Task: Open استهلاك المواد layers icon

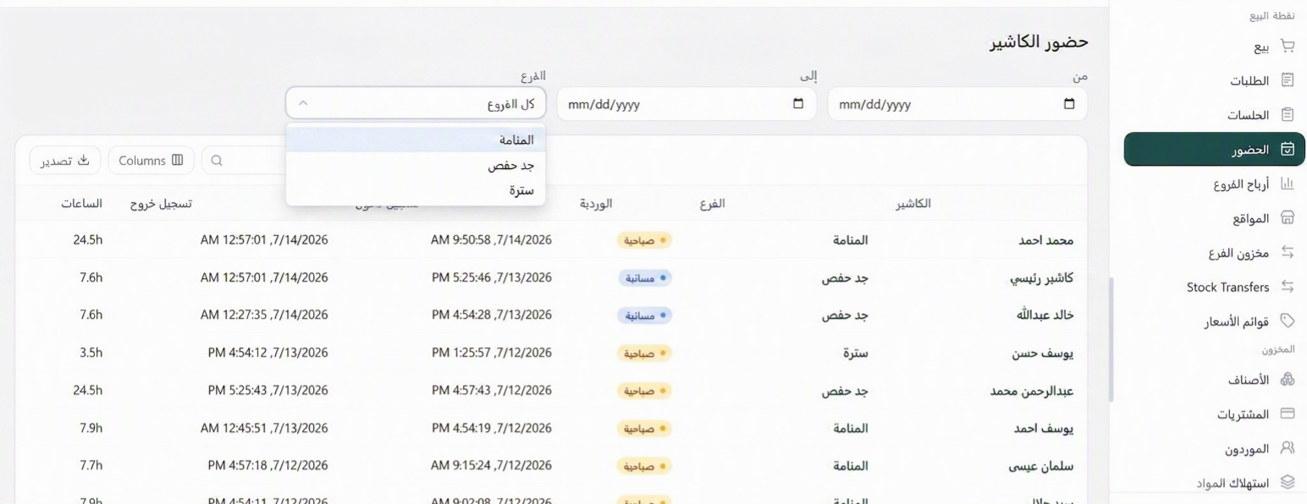Action: pos(1288,482)
